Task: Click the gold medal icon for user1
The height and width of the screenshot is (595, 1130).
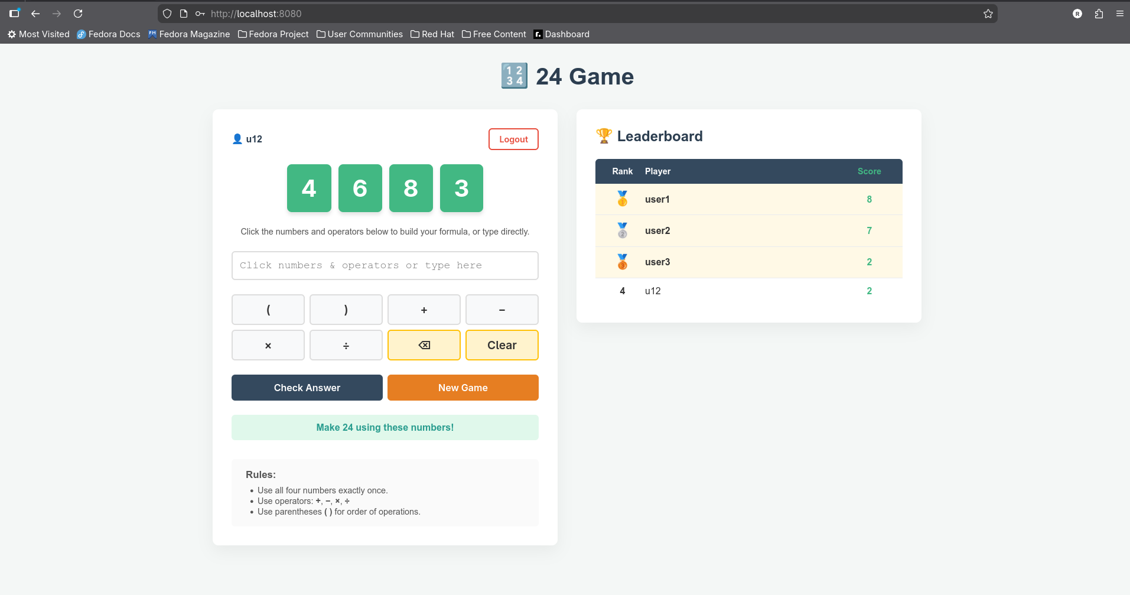Action: pyautogui.click(x=622, y=199)
